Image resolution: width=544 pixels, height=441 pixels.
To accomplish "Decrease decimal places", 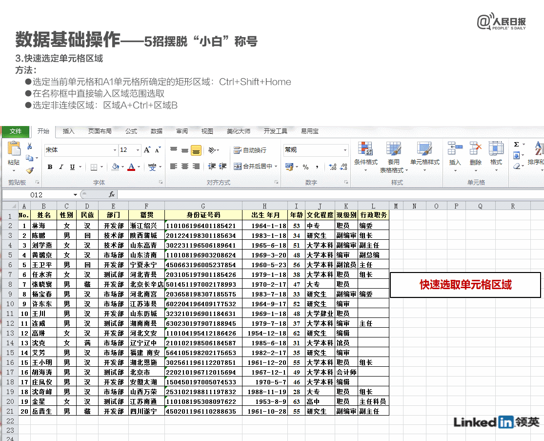I will 343,167.
